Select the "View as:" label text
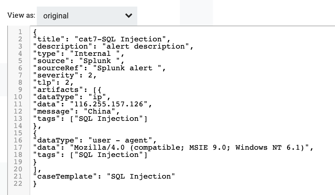The image size is (335, 195). [20, 15]
